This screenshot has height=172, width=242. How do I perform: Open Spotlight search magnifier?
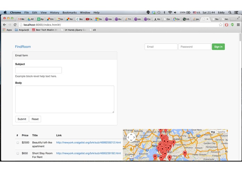coord(230,13)
